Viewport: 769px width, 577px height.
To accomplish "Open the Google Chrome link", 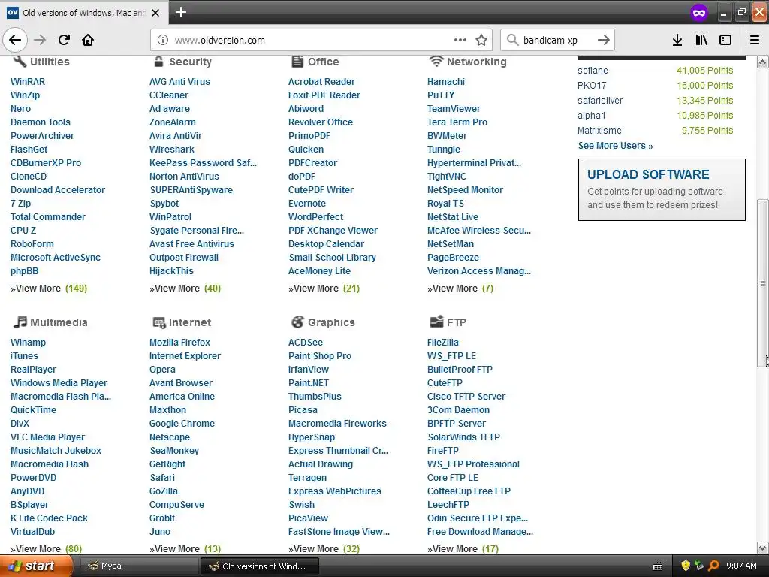I will click(182, 423).
